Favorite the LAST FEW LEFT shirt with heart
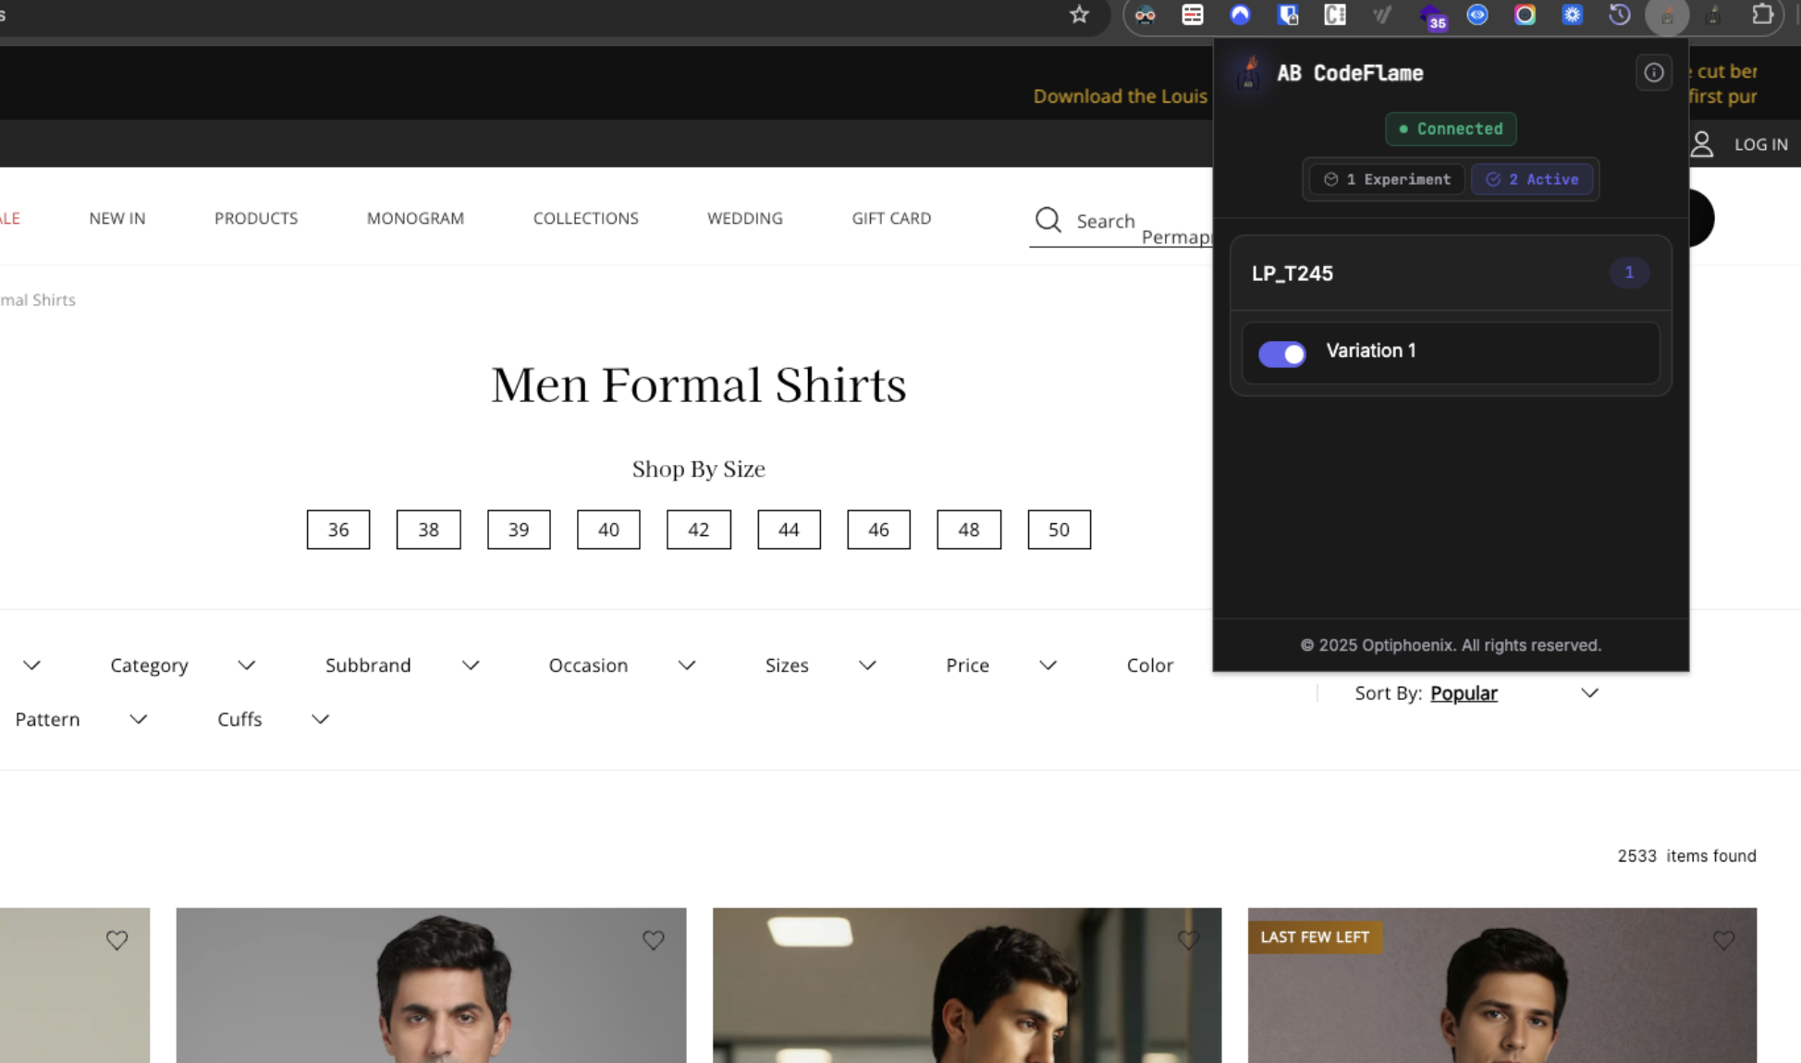The height and width of the screenshot is (1063, 1801). 1723,940
